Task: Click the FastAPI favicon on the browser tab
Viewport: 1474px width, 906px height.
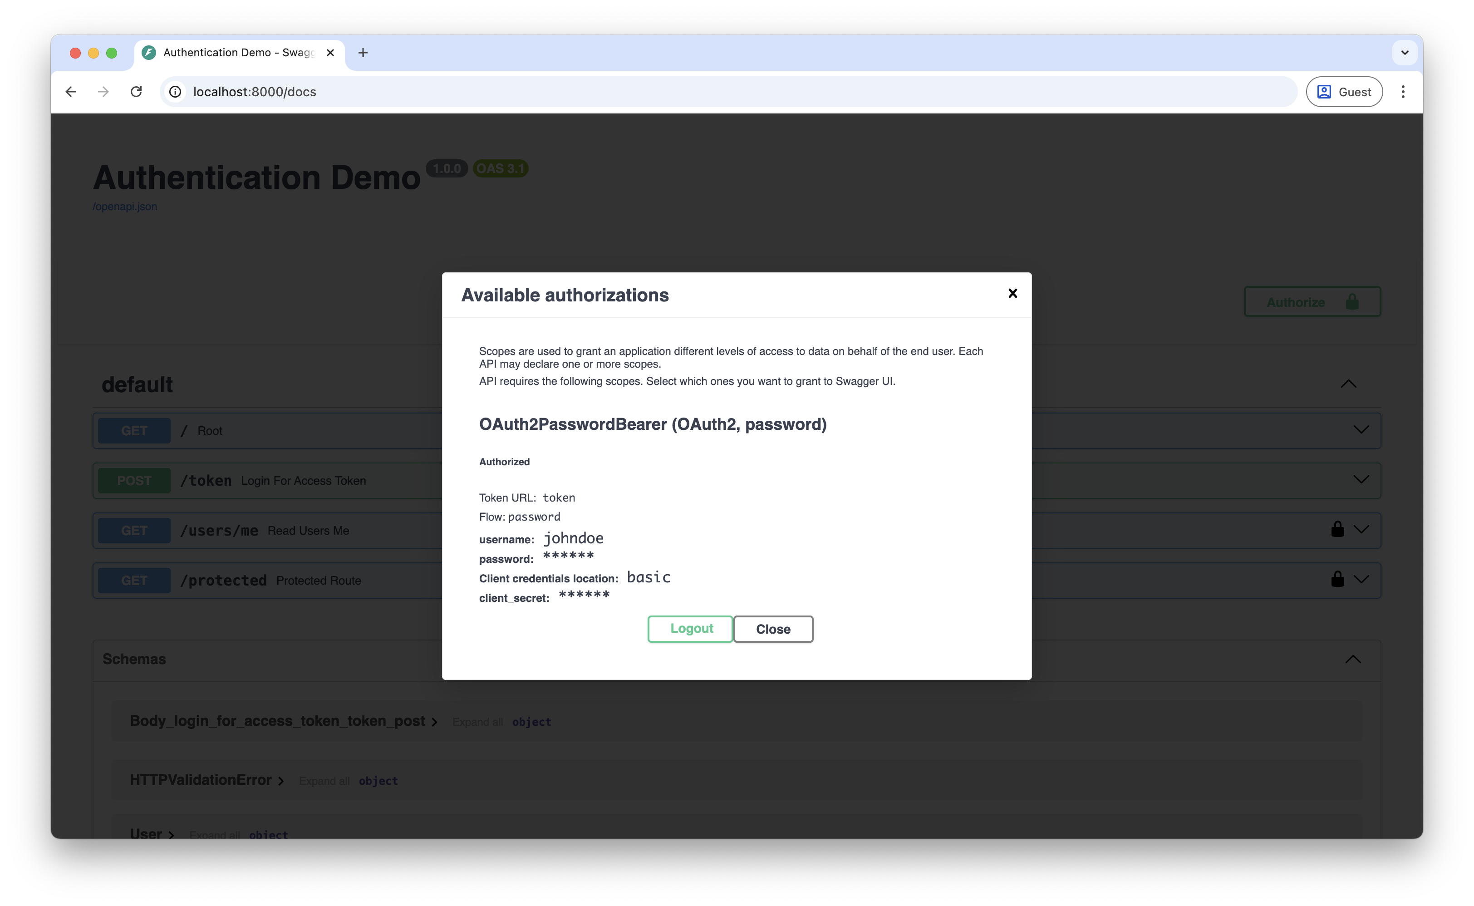Action: coord(148,53)
